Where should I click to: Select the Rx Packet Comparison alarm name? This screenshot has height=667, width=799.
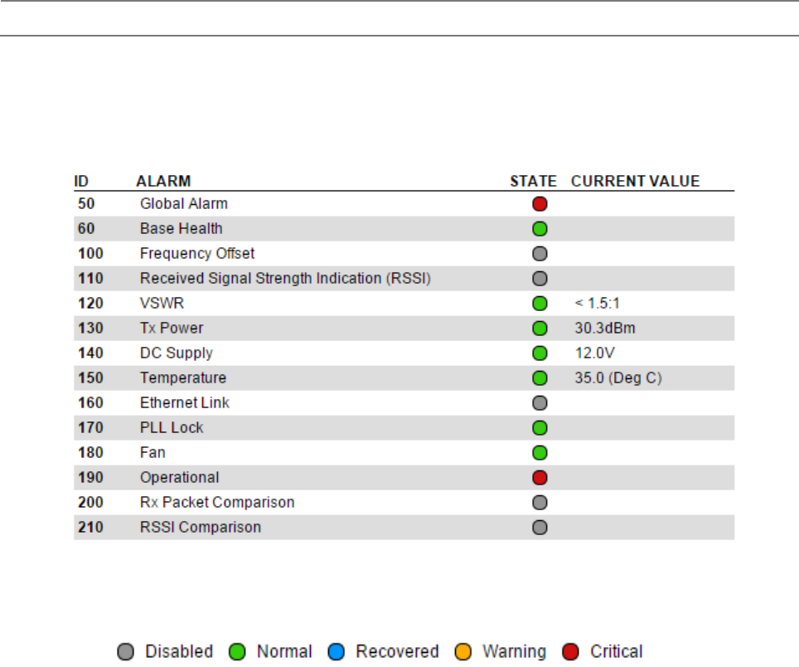point(218,502)
